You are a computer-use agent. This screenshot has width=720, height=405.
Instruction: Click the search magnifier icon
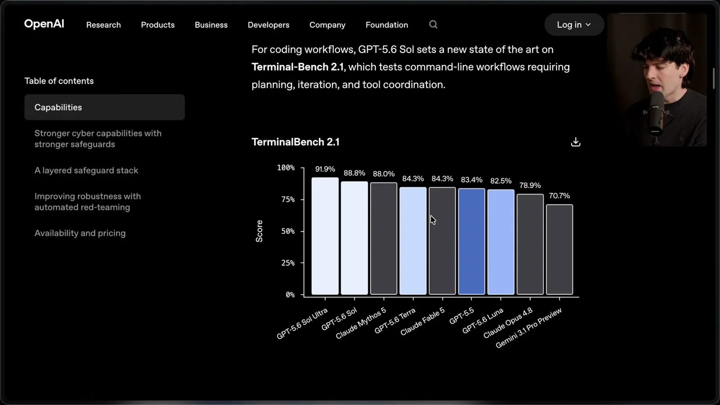click(433, 25)
